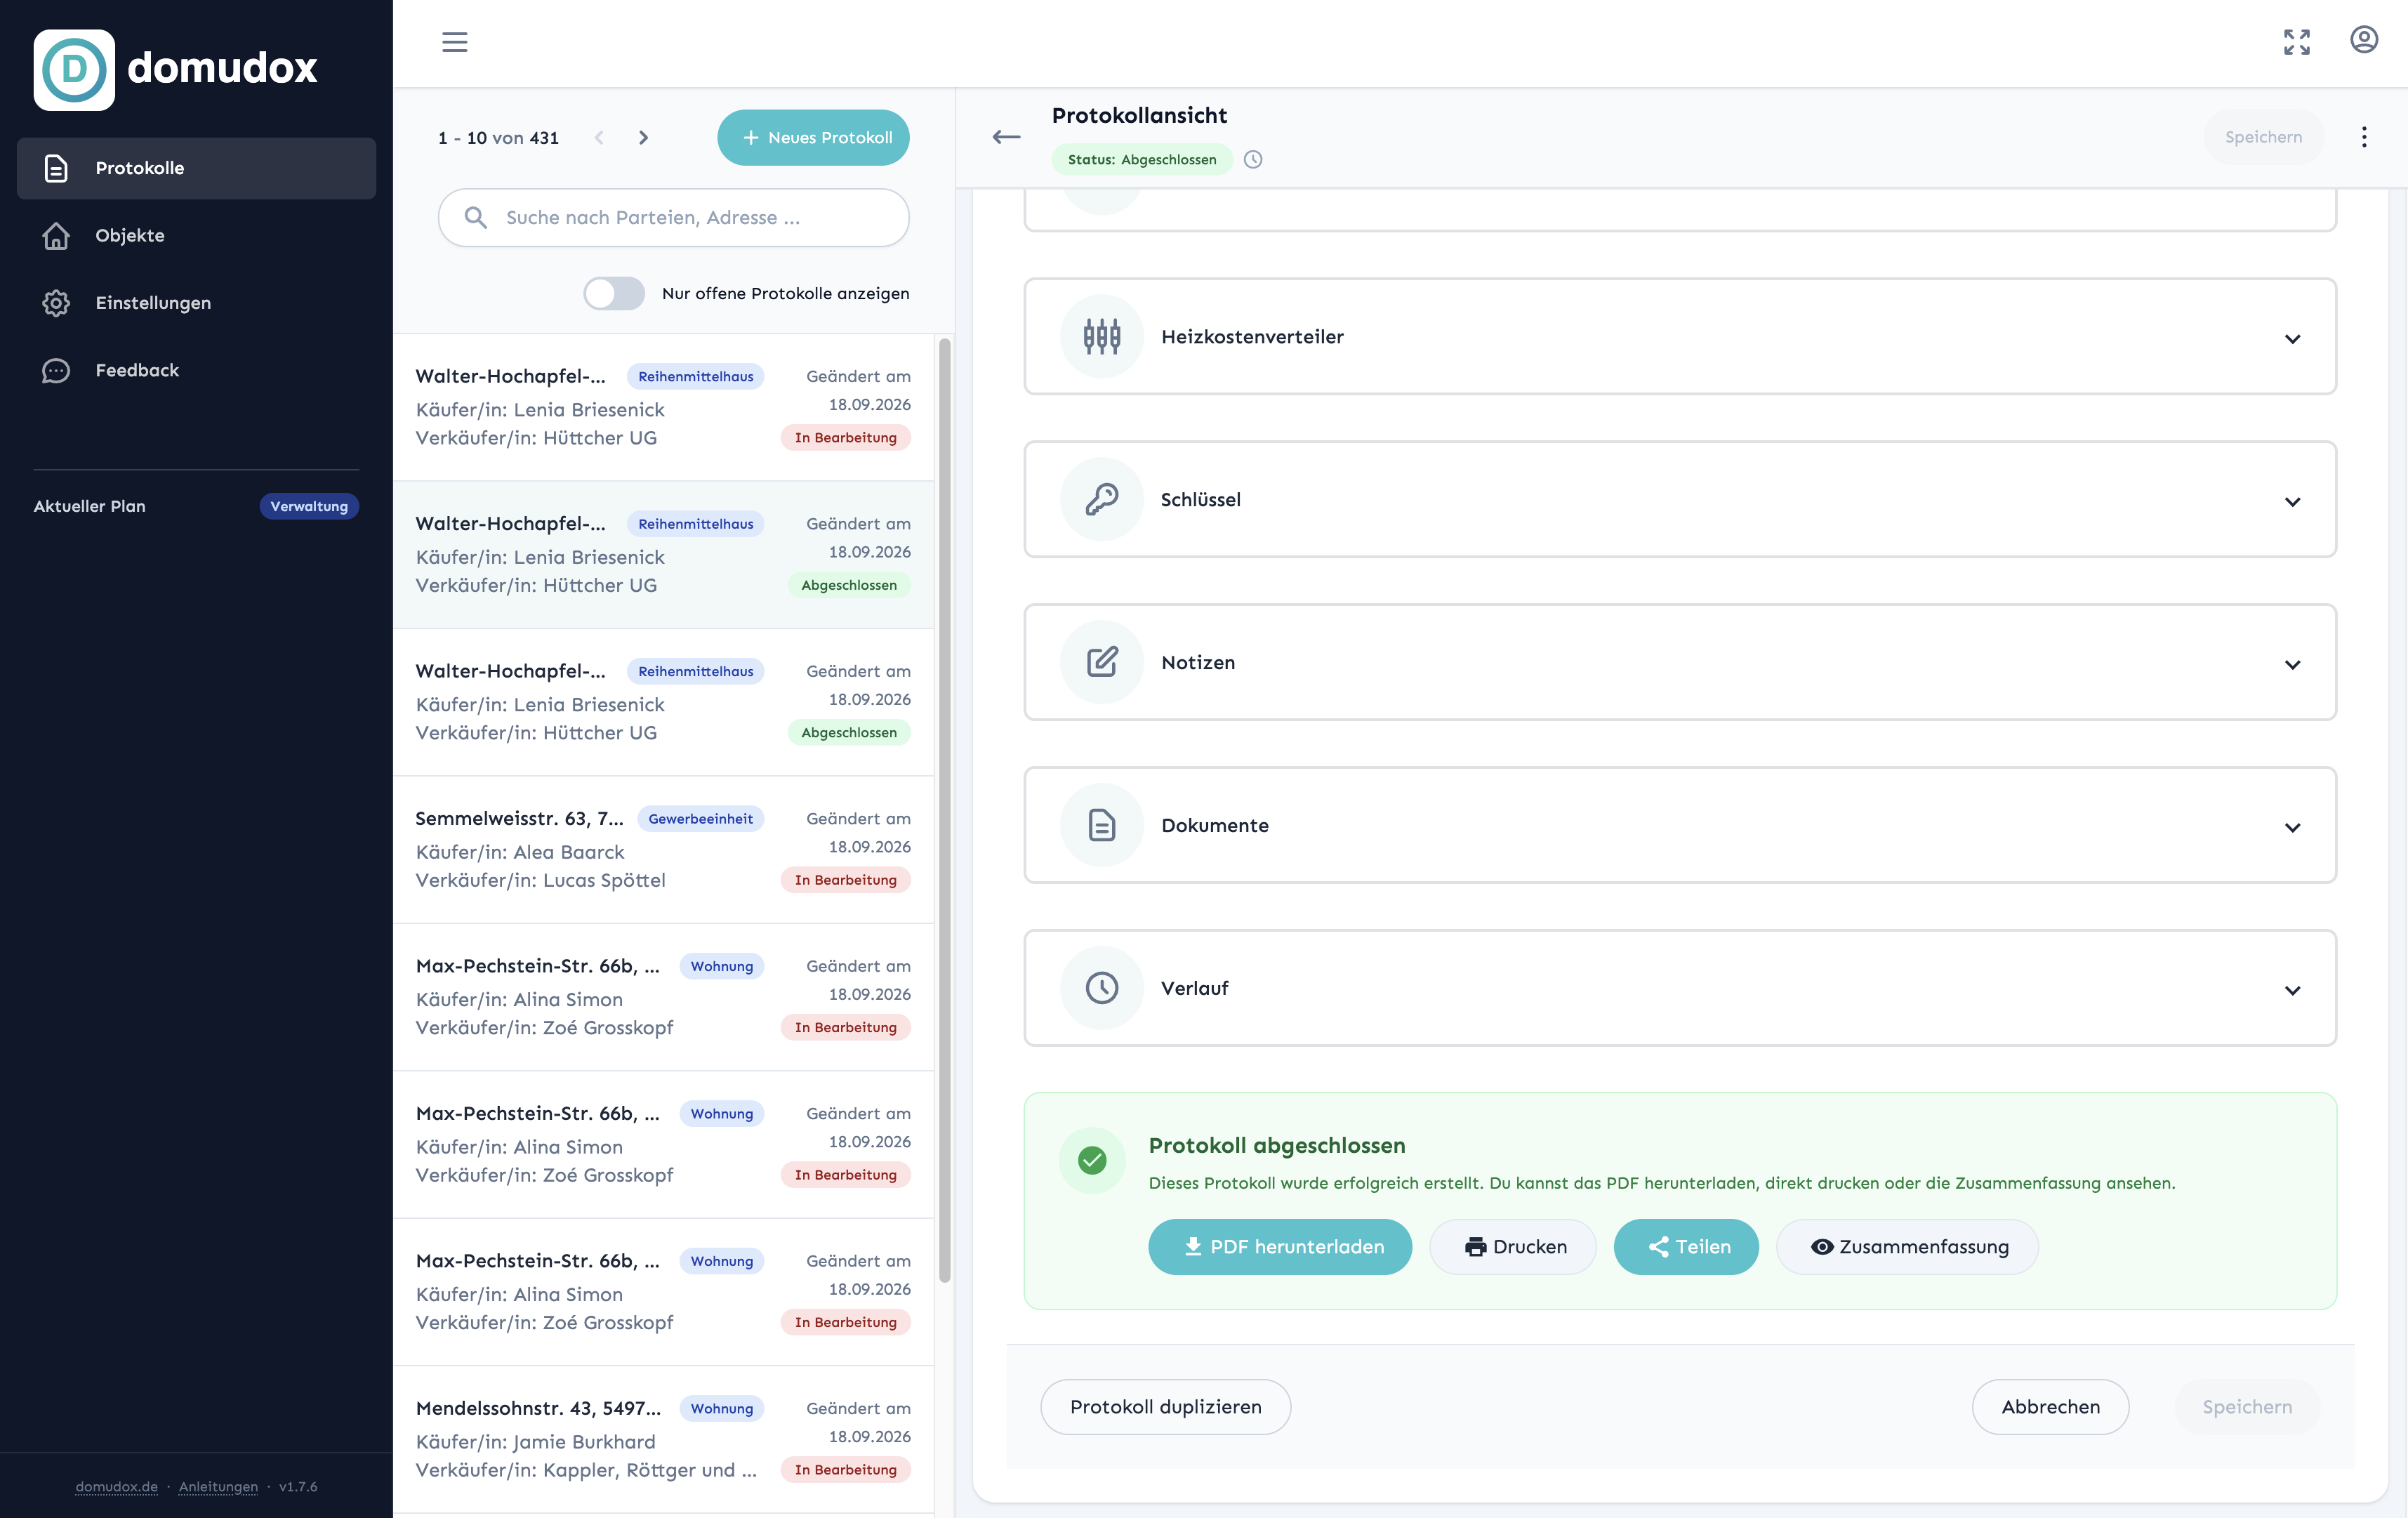2408x1518 pixels.
Task: Expand the Heizkostenverteiler section chevron
Action: 2292,339
